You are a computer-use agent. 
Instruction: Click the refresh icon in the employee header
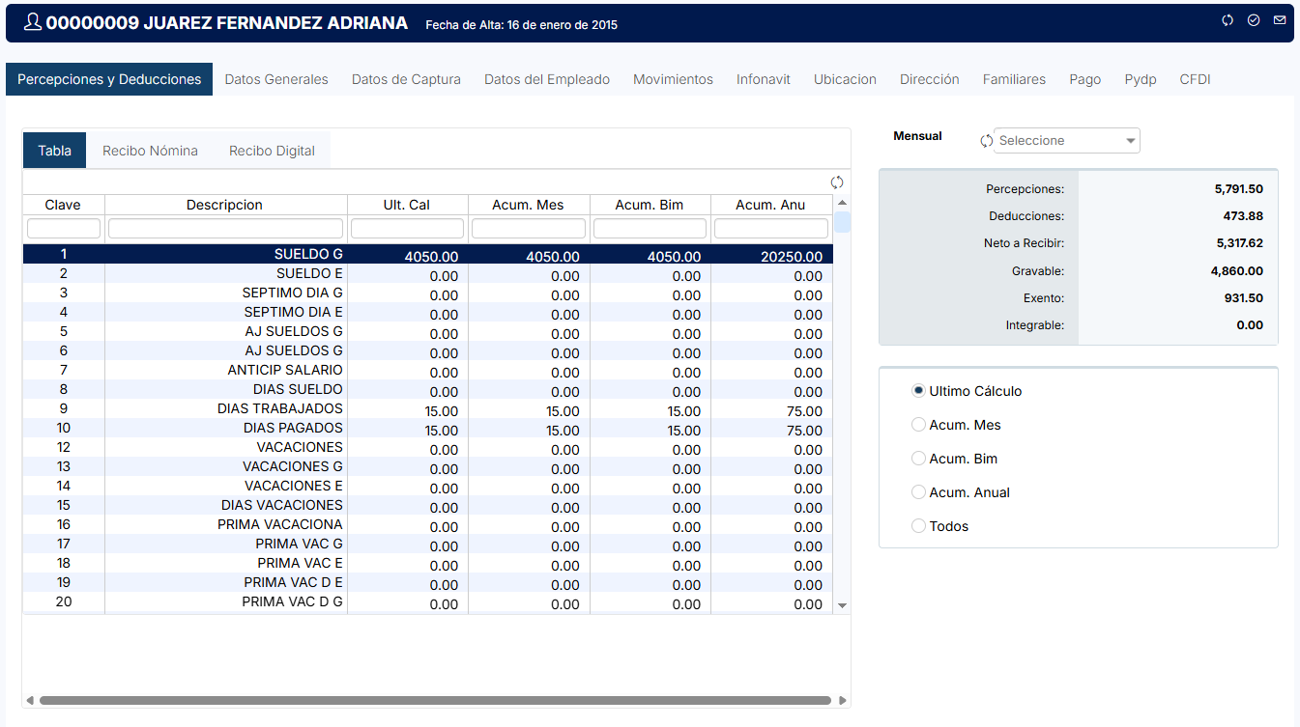point(1228,20)
